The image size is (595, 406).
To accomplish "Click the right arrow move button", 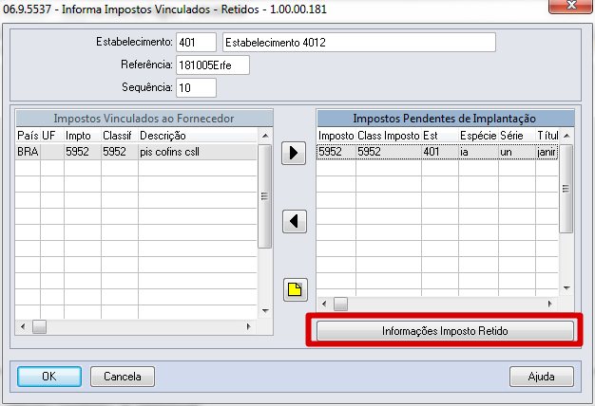I will (294, 153).
